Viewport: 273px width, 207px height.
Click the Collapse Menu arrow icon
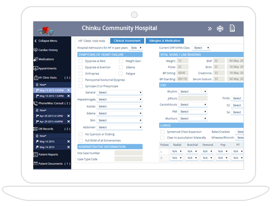tap(35, 41)
